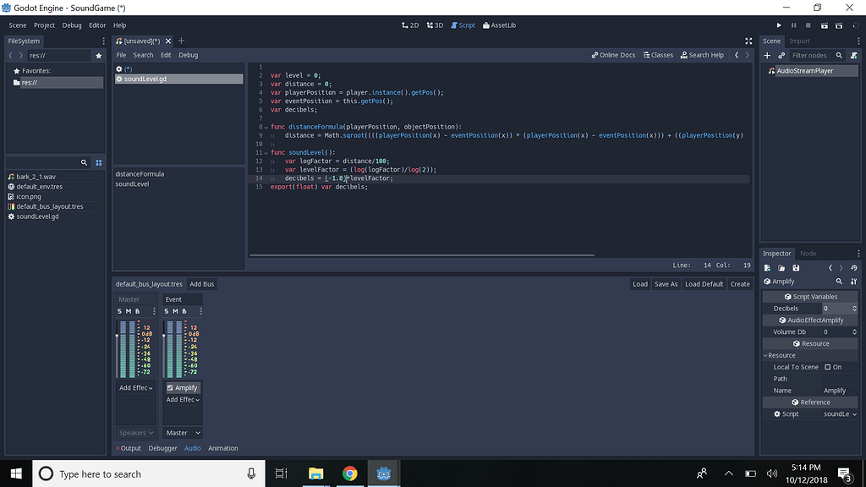Viewport: 866px width, 487px height.
Task: Collapse the Resource section in Inspector
Action: (x=765, y=356)
